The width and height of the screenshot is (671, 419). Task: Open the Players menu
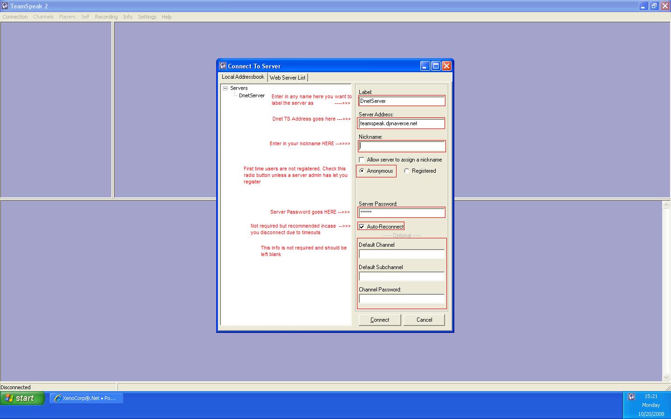[x=67, y=17]
